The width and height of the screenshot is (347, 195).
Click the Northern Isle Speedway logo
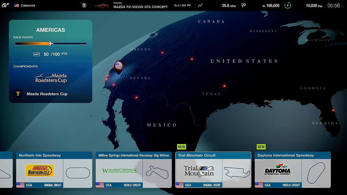[40, 171]
